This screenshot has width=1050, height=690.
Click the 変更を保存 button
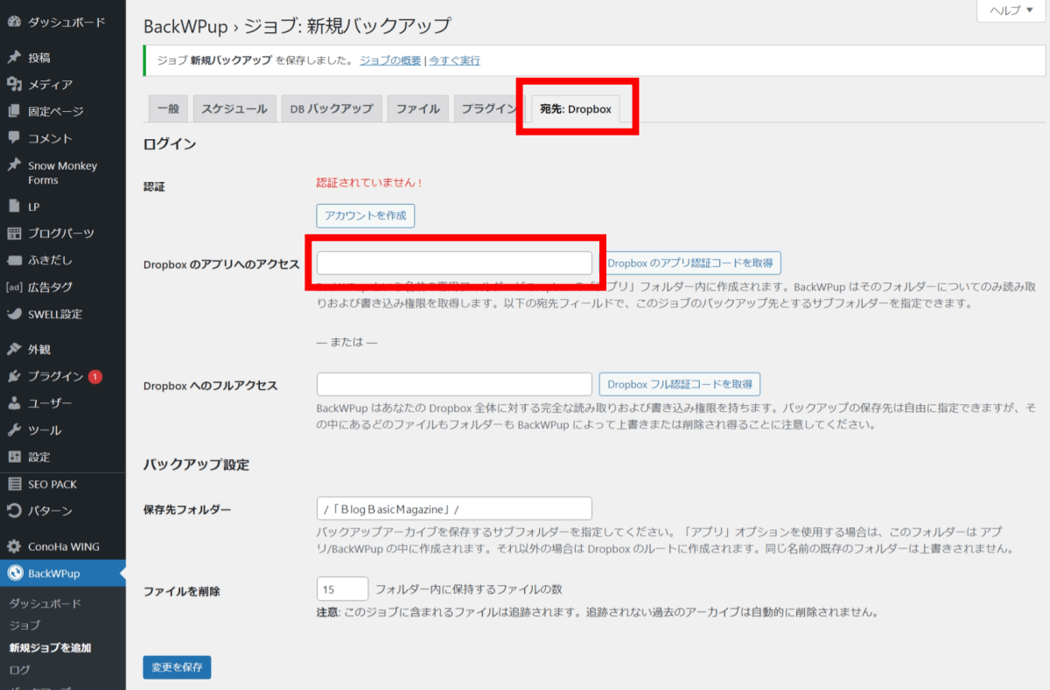point(177,666)
